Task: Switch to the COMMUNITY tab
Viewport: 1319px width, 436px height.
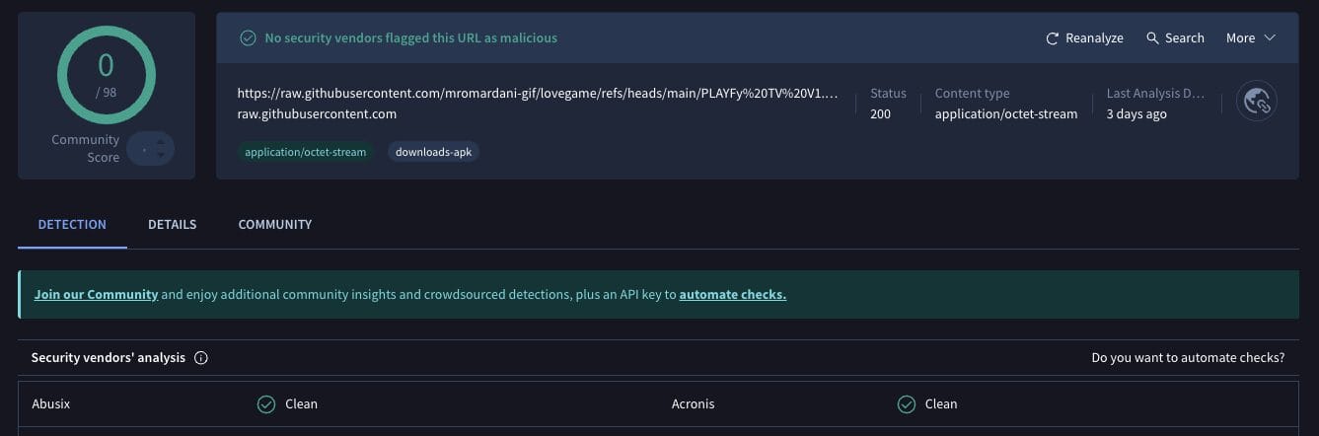Action: click(x=275, y=224)
